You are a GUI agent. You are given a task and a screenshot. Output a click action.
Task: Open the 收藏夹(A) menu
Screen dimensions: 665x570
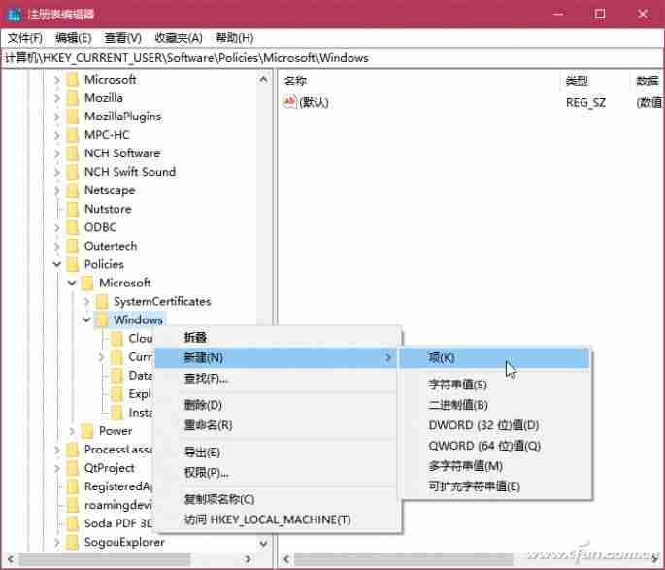tap(178, 38)
